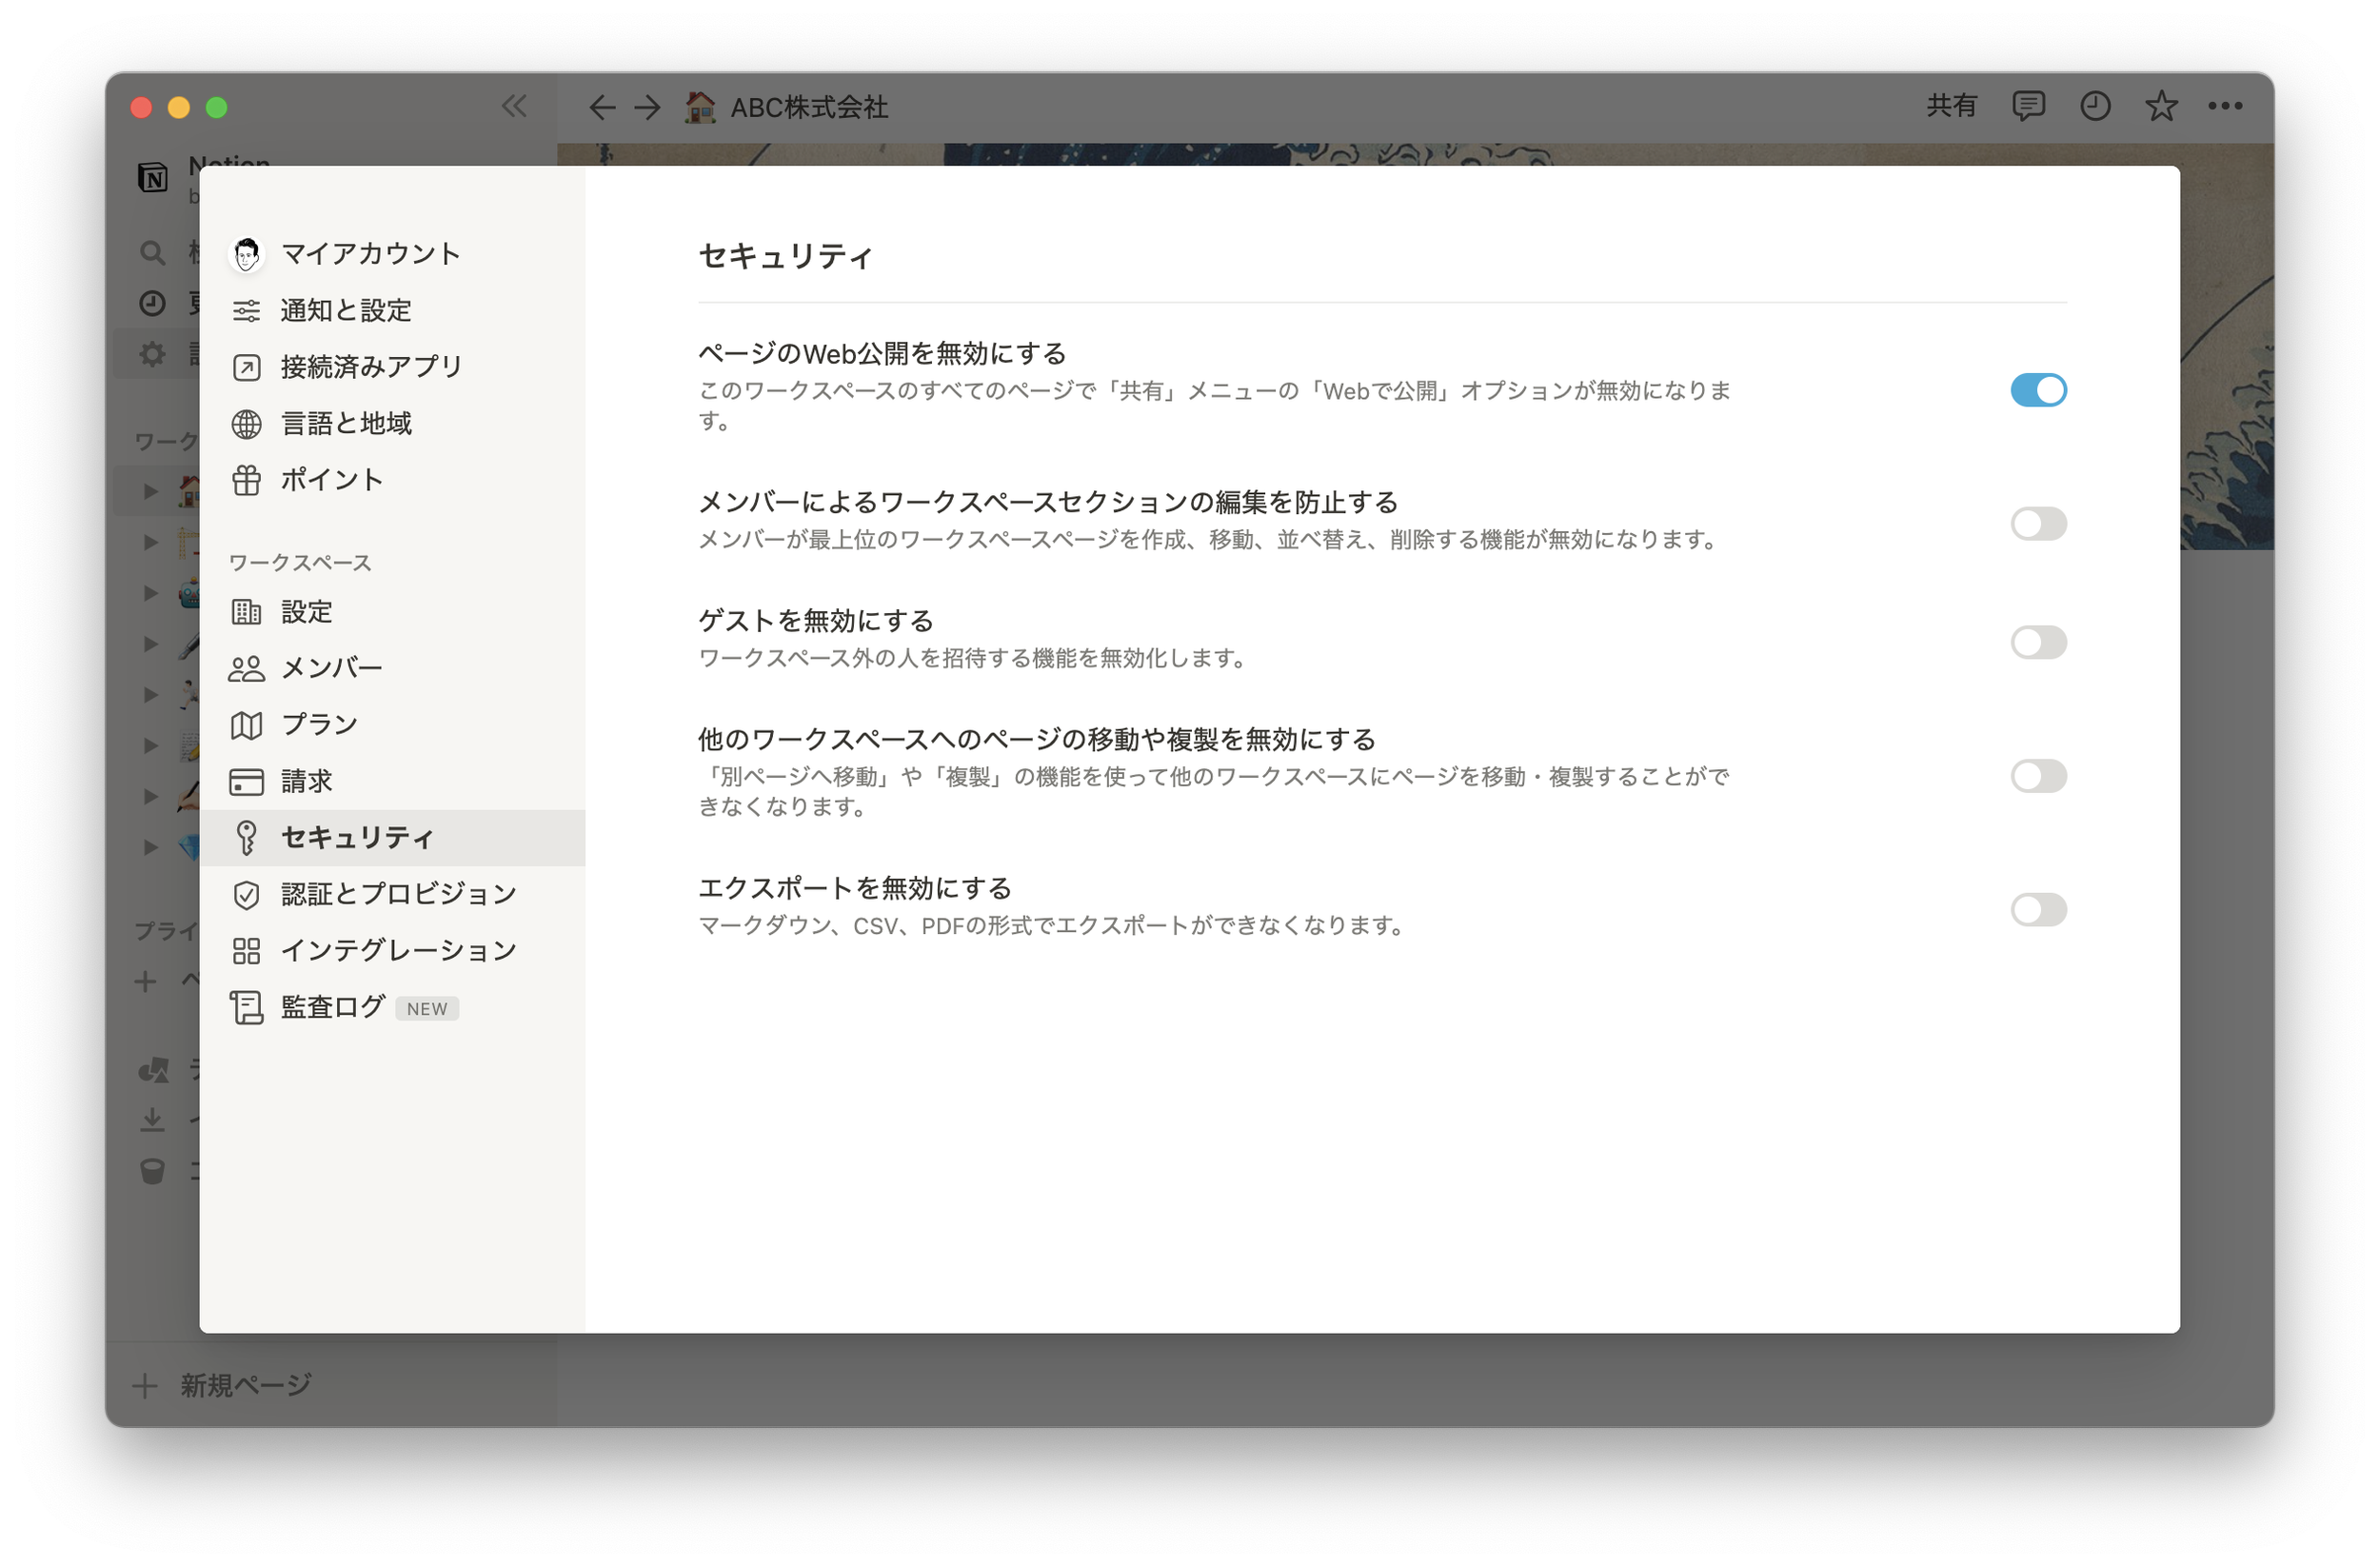The width and height of the screenshot is (2380, 1567).
Task: Open page history clock icon
Action: point(2094,106)
